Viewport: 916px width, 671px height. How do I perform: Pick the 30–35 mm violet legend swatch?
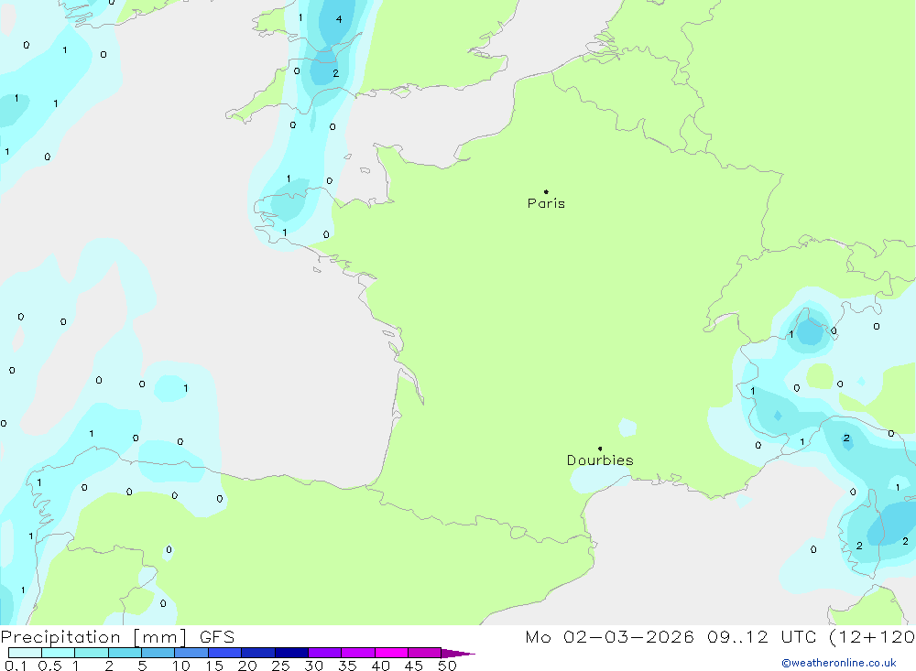(324, 653)
